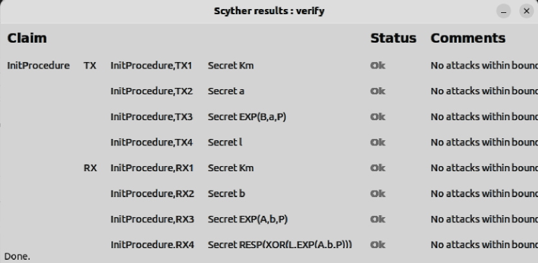Minimize the Scyther results window
The height and width of the screenshot is (263, 538).
(504, 12)
